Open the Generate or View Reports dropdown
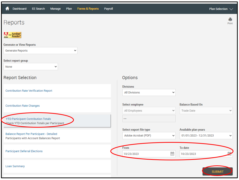This screenshot has width=239, height=180. (40, 51)
